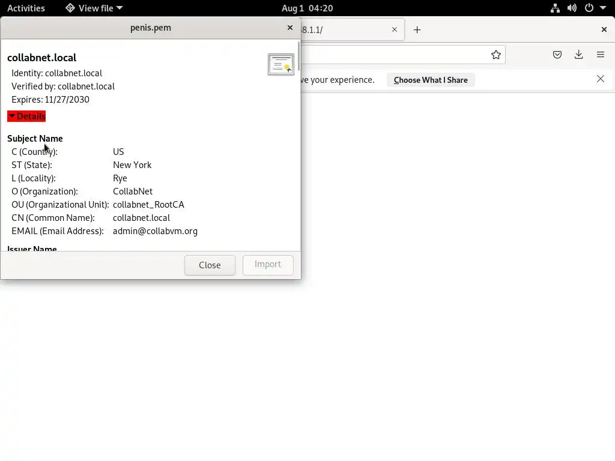This screenshot has height=461, width=615.
Task: Click the penis.pem dialog title
Action: point(151,28)
